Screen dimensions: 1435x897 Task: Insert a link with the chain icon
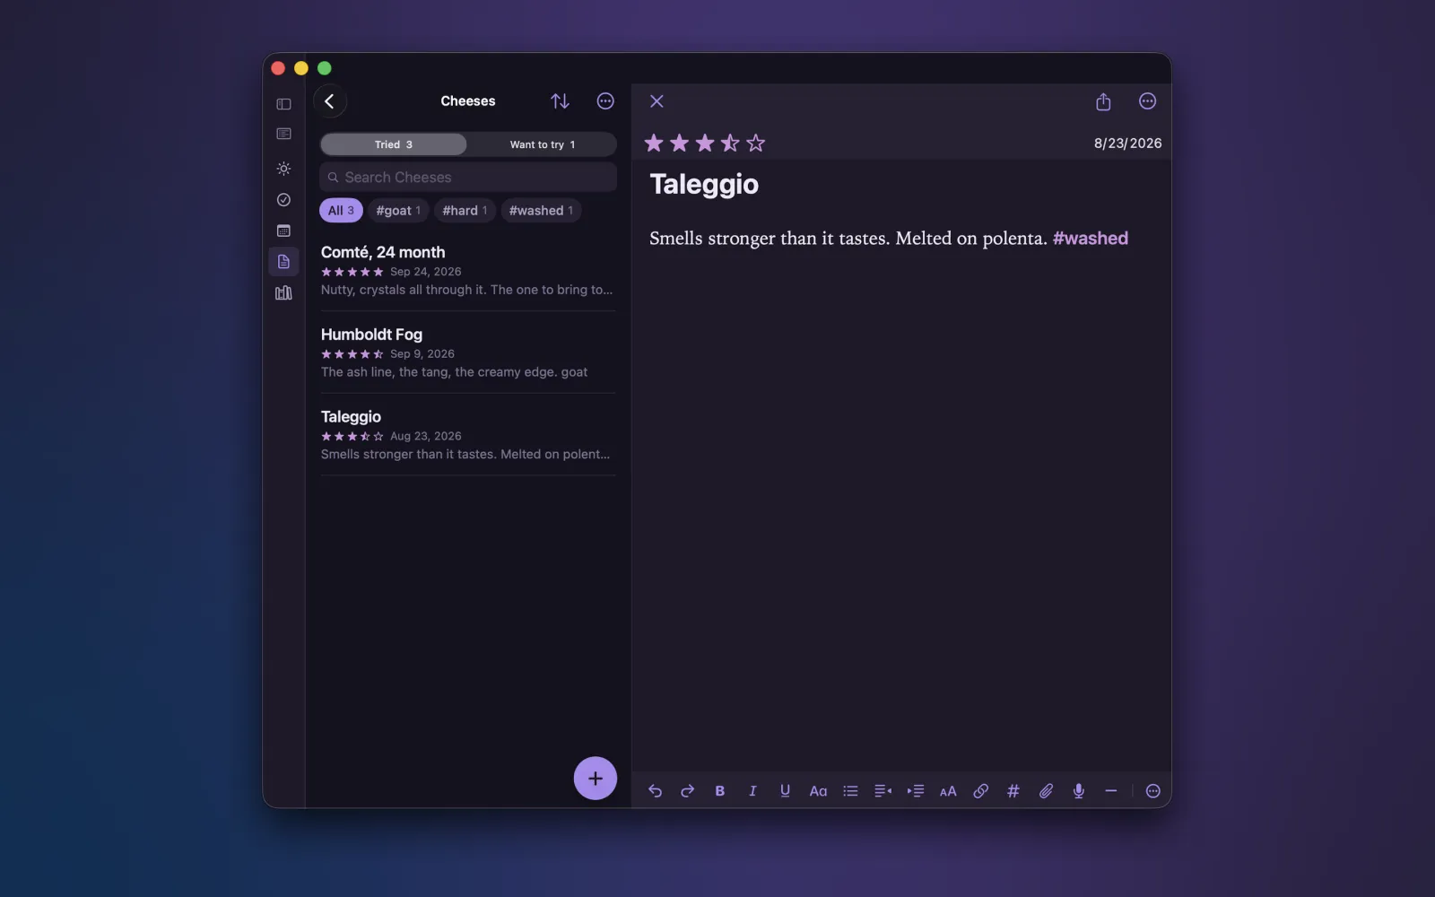pyautogui.click(x=980, y=791)
